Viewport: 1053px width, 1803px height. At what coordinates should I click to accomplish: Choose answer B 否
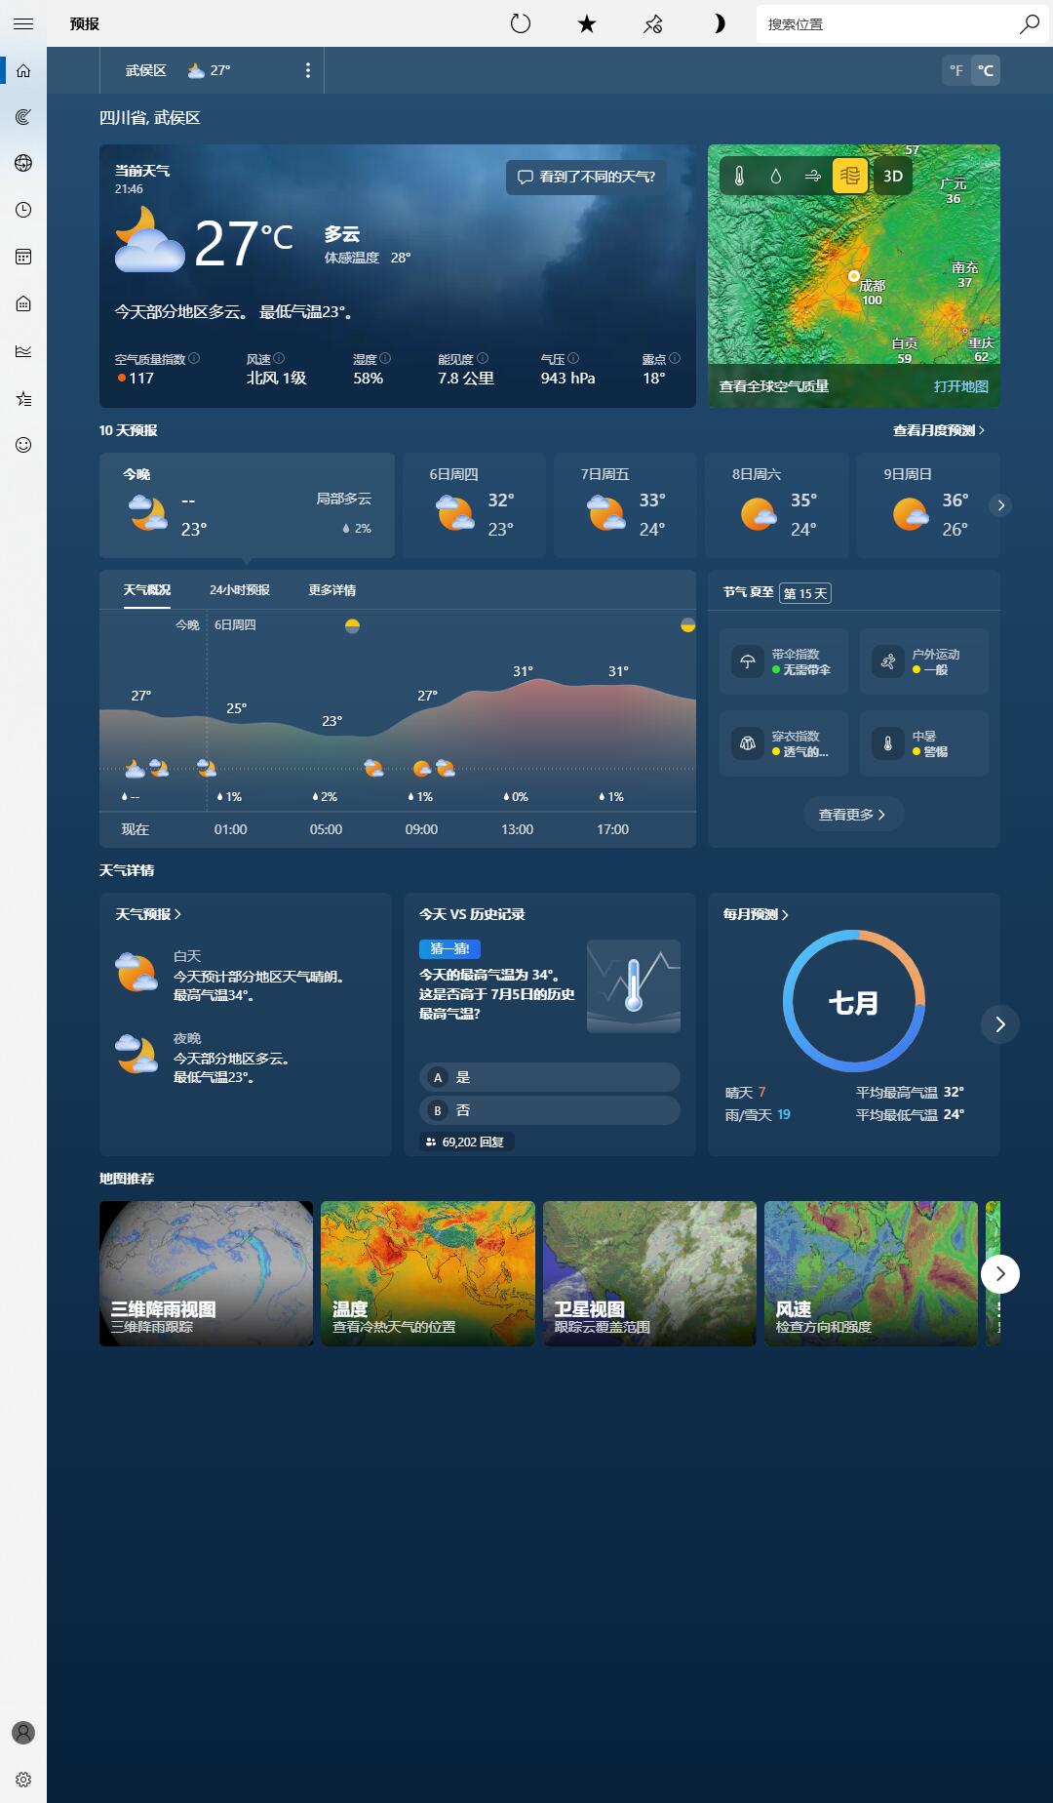point(550,1110)
